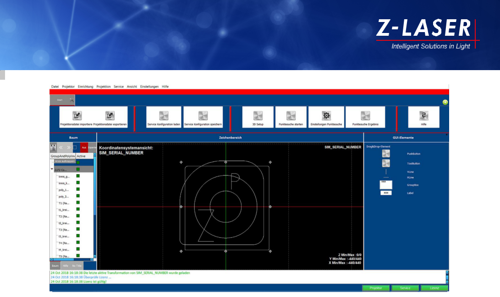
Task: Toggle Active checkbox for kreis_g row
Action: 78,176
